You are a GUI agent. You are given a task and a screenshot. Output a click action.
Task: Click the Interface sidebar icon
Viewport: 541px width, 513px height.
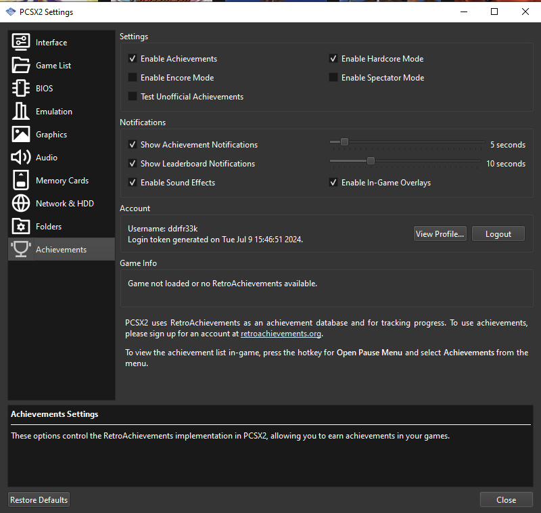coord(21,42)
